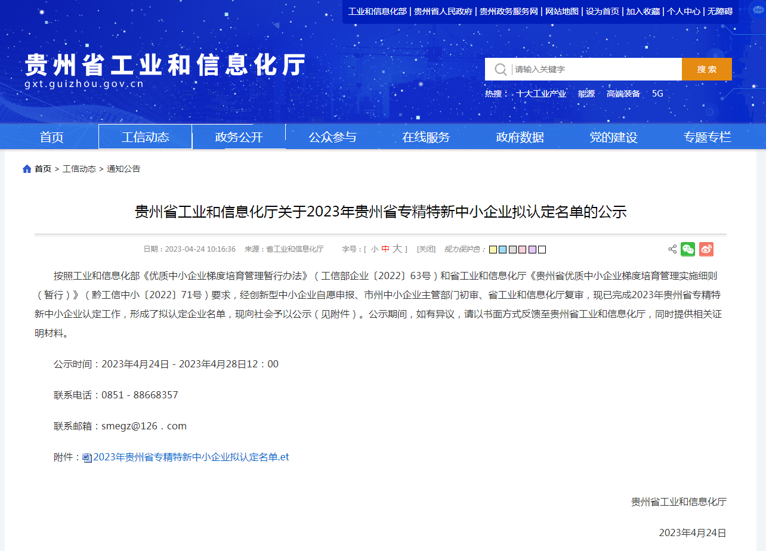This screenshot has width=766, height=551.
Task: Set font size to 大
Action: [x=397, y=249]
